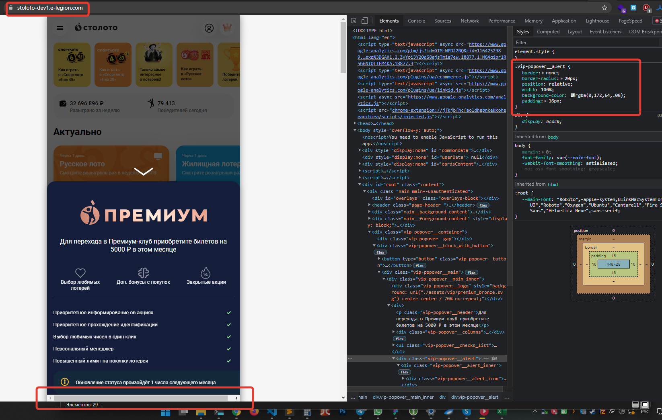Open the Network tab in DevTools
662x420 pixels.
tap(469, 21)
